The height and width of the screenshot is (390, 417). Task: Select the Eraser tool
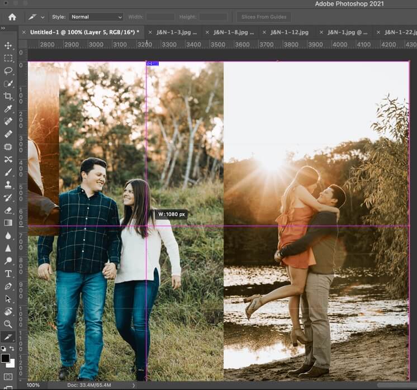pyautogui.click(x=8, y=210)
